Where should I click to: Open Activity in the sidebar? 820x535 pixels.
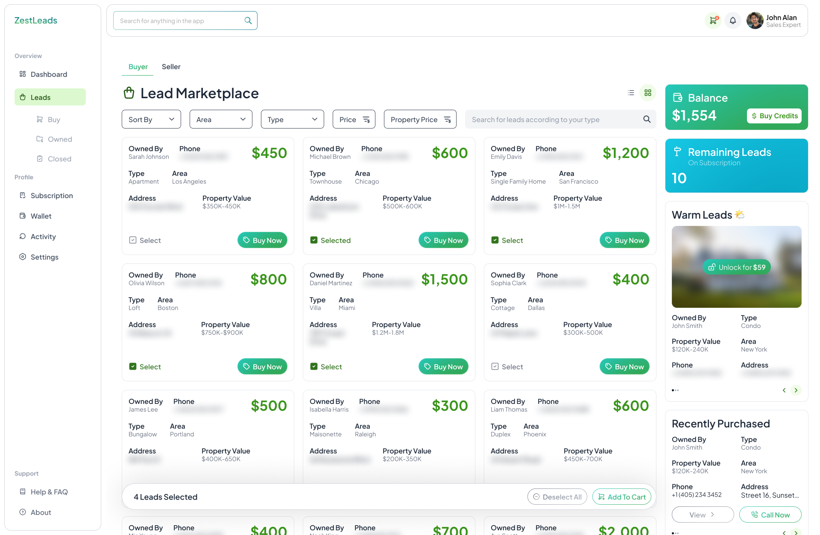pyautogui.click(x=43, y=236)
